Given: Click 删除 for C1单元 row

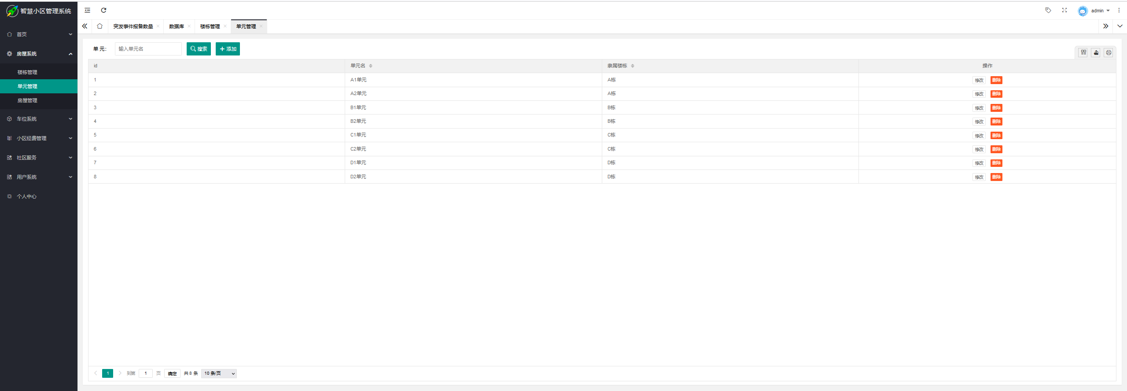Looking at the screenshot, I should tap(996, 136).
